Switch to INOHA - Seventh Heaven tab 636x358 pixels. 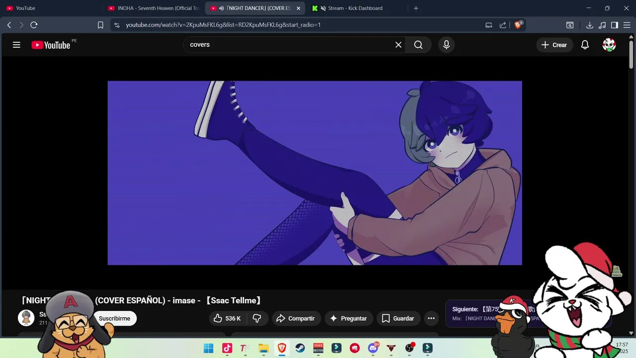click(154, 8)
